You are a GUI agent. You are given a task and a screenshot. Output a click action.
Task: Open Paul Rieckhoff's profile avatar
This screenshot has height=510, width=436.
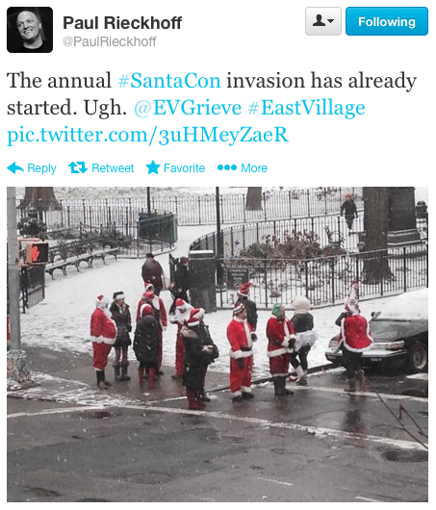click(x=30, y=30)
